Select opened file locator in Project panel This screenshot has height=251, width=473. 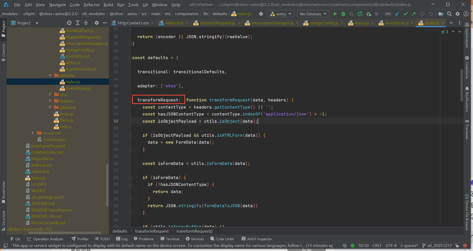pyautogui.click(x=69, y=23)
